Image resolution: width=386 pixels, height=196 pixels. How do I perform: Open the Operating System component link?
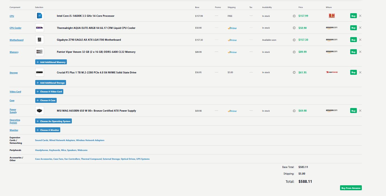click(x=15, y=121)
